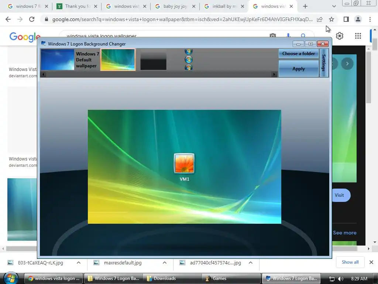Screen dimensions: 378x284
Task: Toggle the Chrome side panel icon
Action: point(346,19)
